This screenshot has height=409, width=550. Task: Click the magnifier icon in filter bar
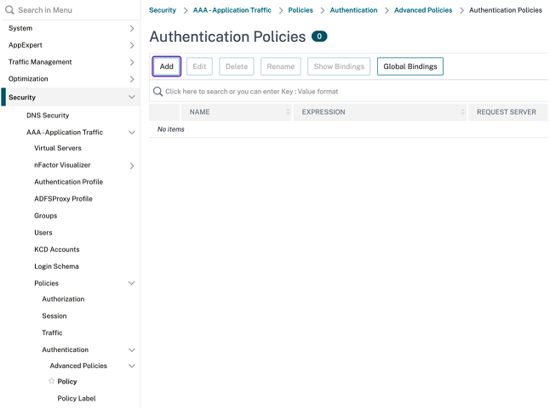click(158, 91)
